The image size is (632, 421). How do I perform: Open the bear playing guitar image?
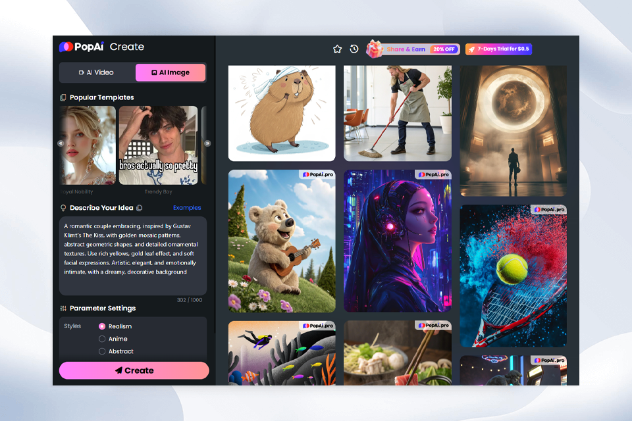pyautogui.click(x=282, y=241)
